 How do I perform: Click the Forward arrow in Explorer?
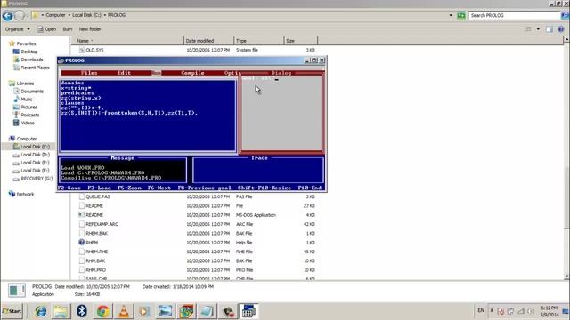(x=20, y=16)
